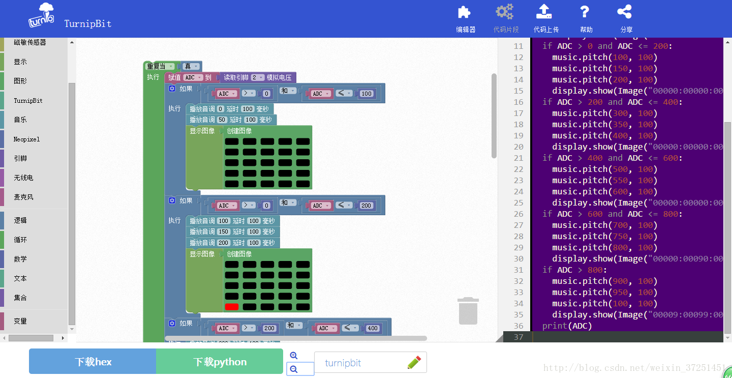
Task: Toggle bottom-right LED cell of the first image grid
Action: click(303, 184)
